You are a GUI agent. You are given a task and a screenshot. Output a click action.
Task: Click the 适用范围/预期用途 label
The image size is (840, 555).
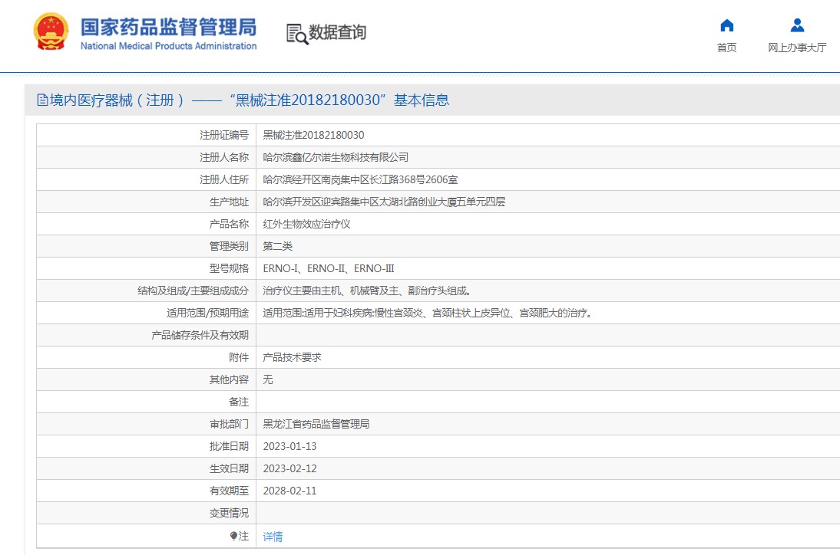pyautogui.click(x=207, y=313)
